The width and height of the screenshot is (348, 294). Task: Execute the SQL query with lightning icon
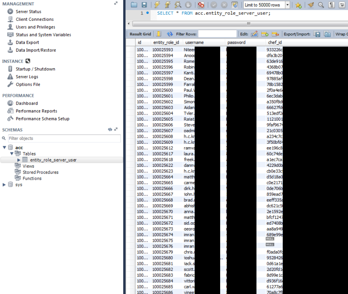tap(157, 5)
